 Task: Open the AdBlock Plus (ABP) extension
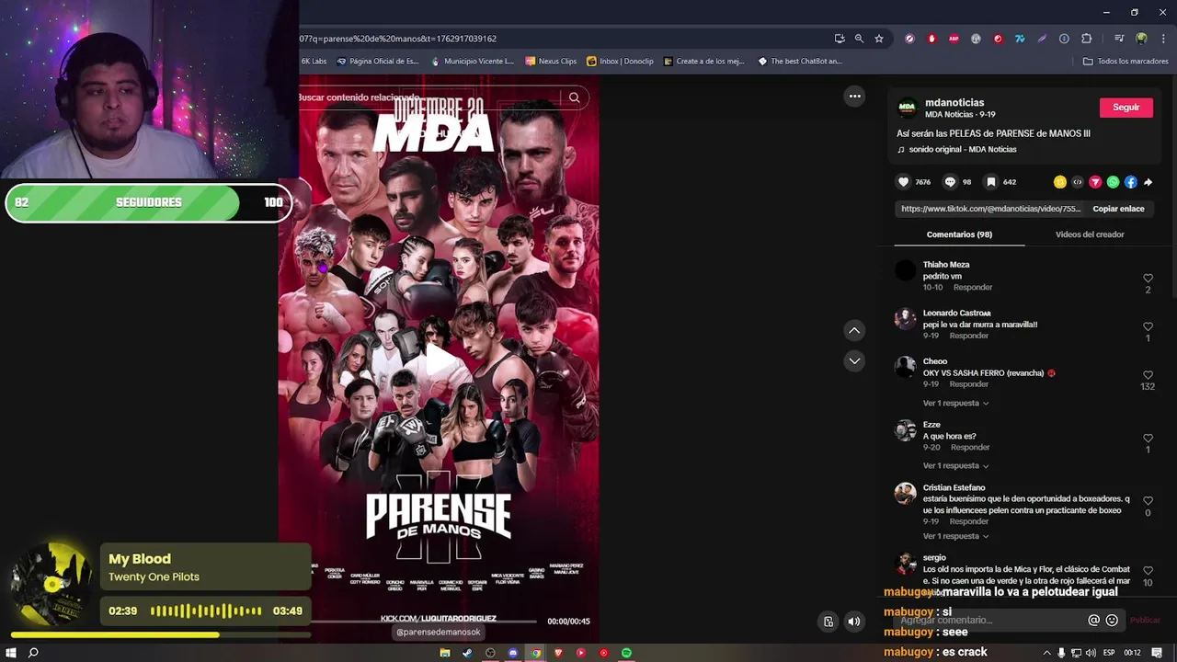coord(954,39)
